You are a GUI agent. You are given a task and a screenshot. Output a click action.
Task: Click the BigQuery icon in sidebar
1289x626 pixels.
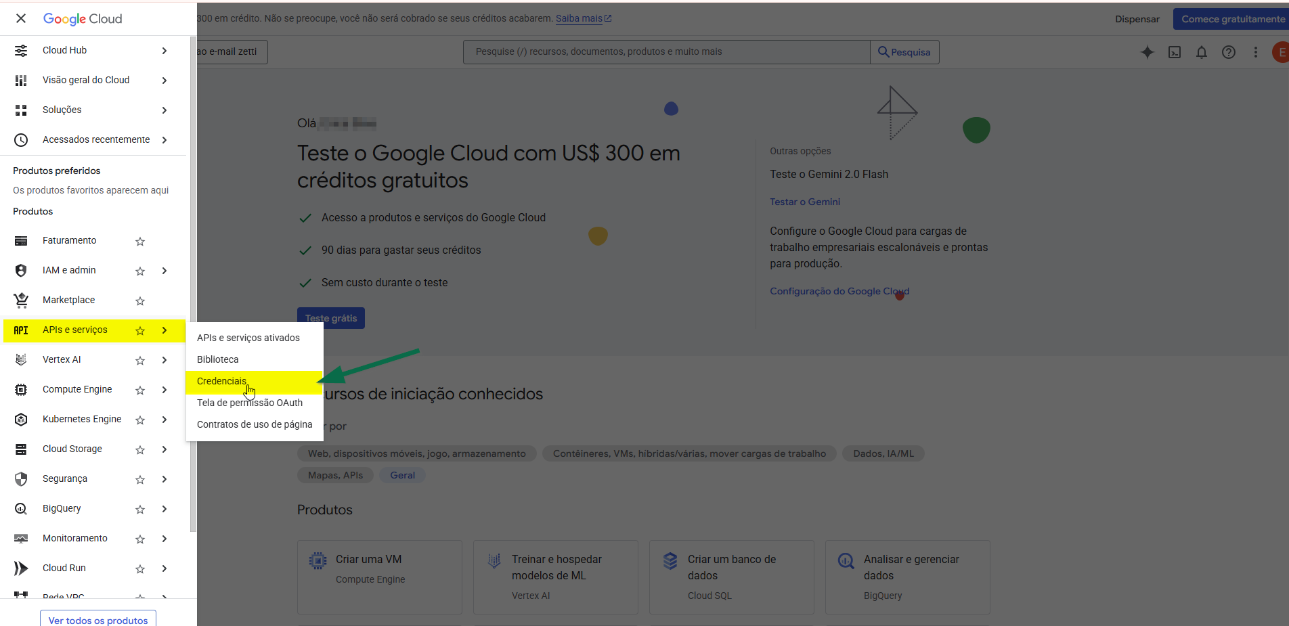(21, 509)
